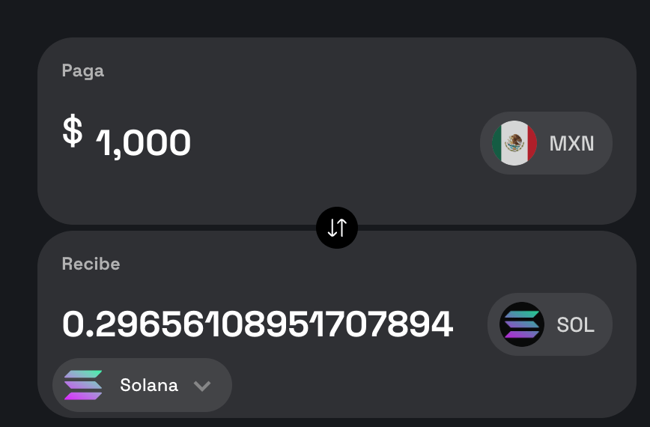Select the pay currency pill showing the Mexican flag
Screen dimensions: 650x427
[546, 143]
